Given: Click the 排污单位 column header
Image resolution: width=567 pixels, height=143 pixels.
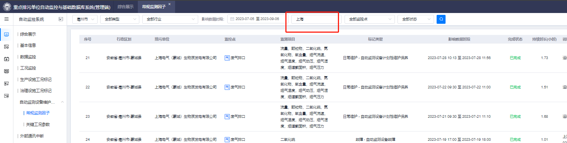Looking at the screenshot, I should click(x=162, y=39).
